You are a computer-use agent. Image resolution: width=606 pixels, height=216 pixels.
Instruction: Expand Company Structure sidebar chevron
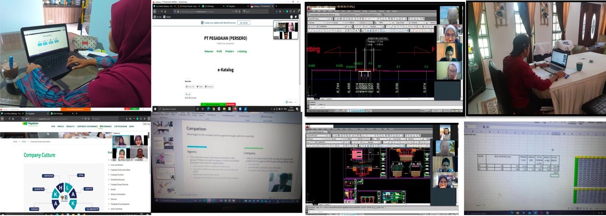[x=109, y=175]
